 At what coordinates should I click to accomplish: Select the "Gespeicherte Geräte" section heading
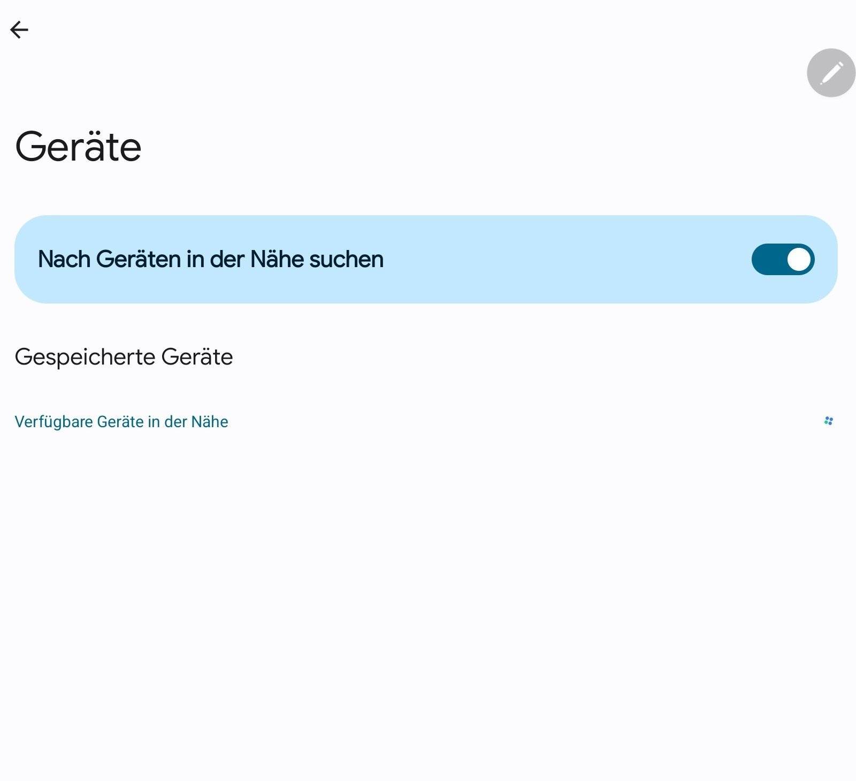[124, 357]
